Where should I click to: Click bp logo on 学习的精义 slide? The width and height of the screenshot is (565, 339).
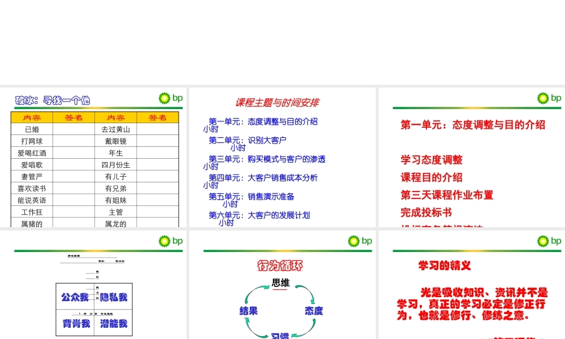pyautogui.click(x=549, y=241)
